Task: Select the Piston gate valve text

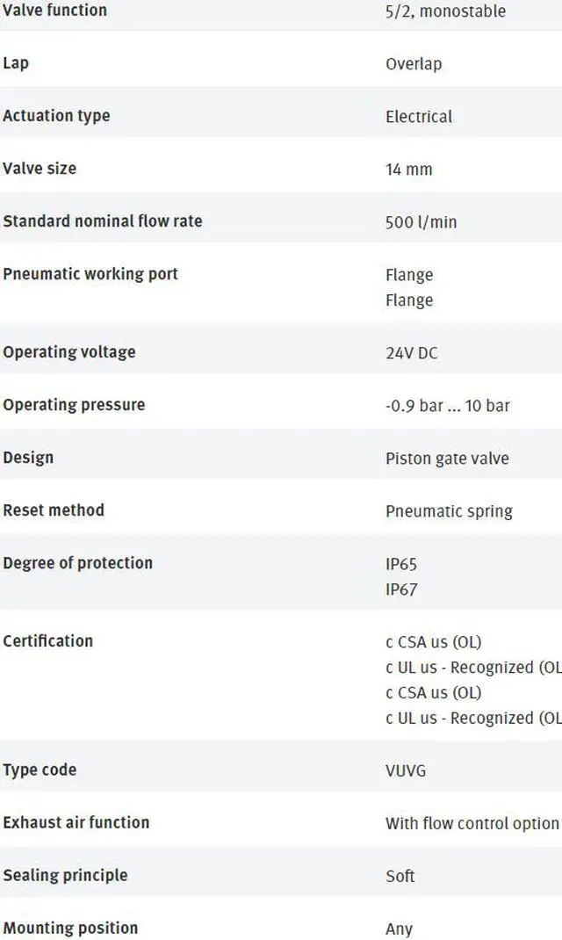Action: (x=447, y=459)
